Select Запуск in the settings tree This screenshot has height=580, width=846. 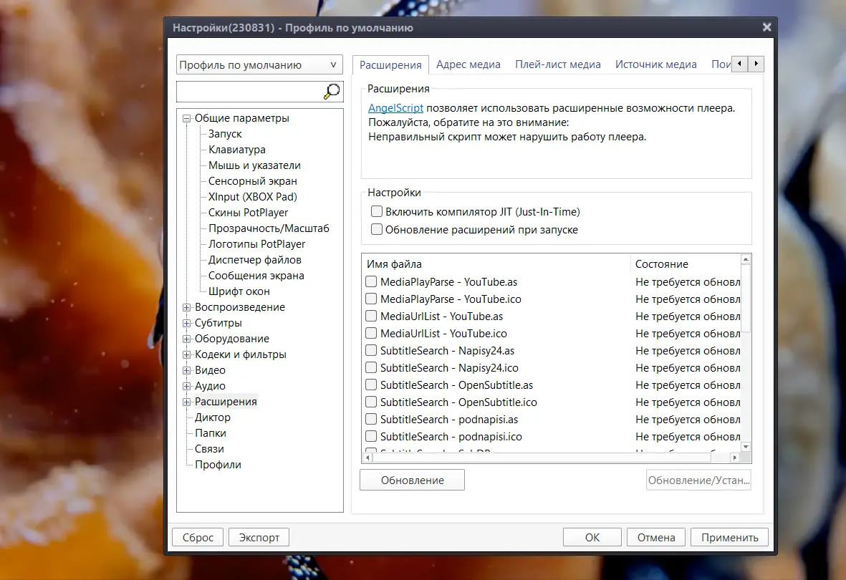225,134
